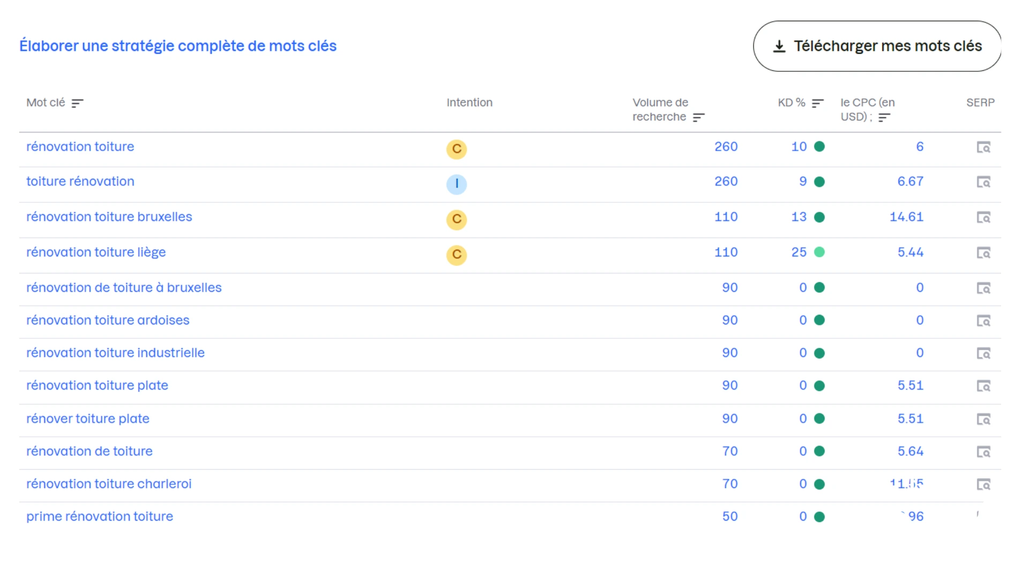This screenshot has width=1029, height=579.
Task: Select the KD indicator dot for rénovation toiture liège
Action: click(820, 252)
